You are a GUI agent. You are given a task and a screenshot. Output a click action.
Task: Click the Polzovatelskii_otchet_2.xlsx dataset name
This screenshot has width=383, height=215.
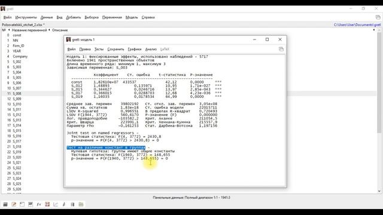click(23, 25)
